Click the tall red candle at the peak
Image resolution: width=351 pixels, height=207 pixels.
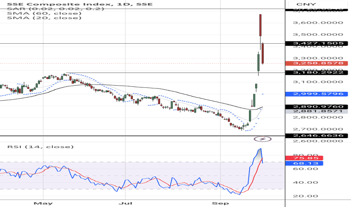click(x=260, y=25)
